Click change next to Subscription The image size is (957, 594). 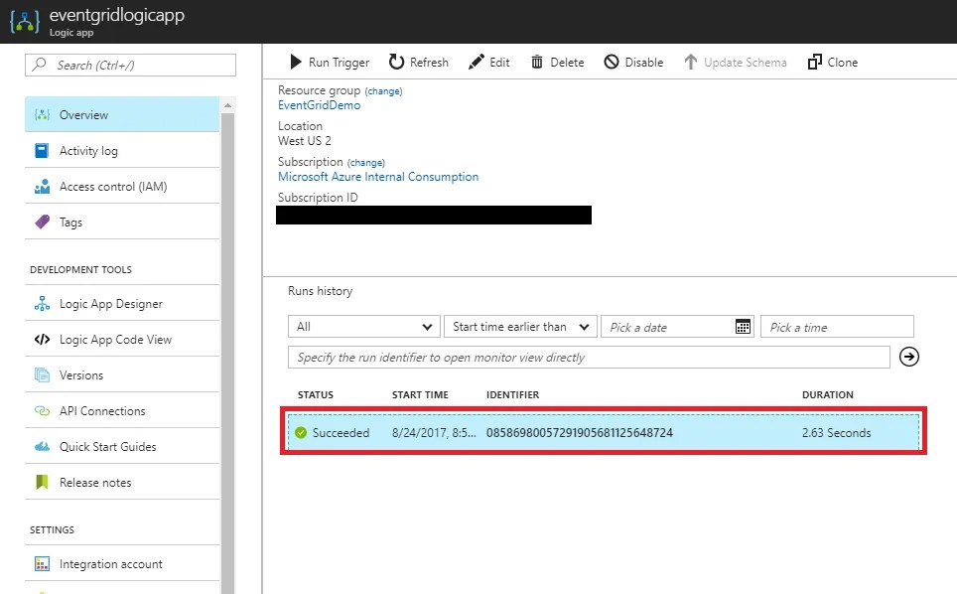click(x=365, y=162)
